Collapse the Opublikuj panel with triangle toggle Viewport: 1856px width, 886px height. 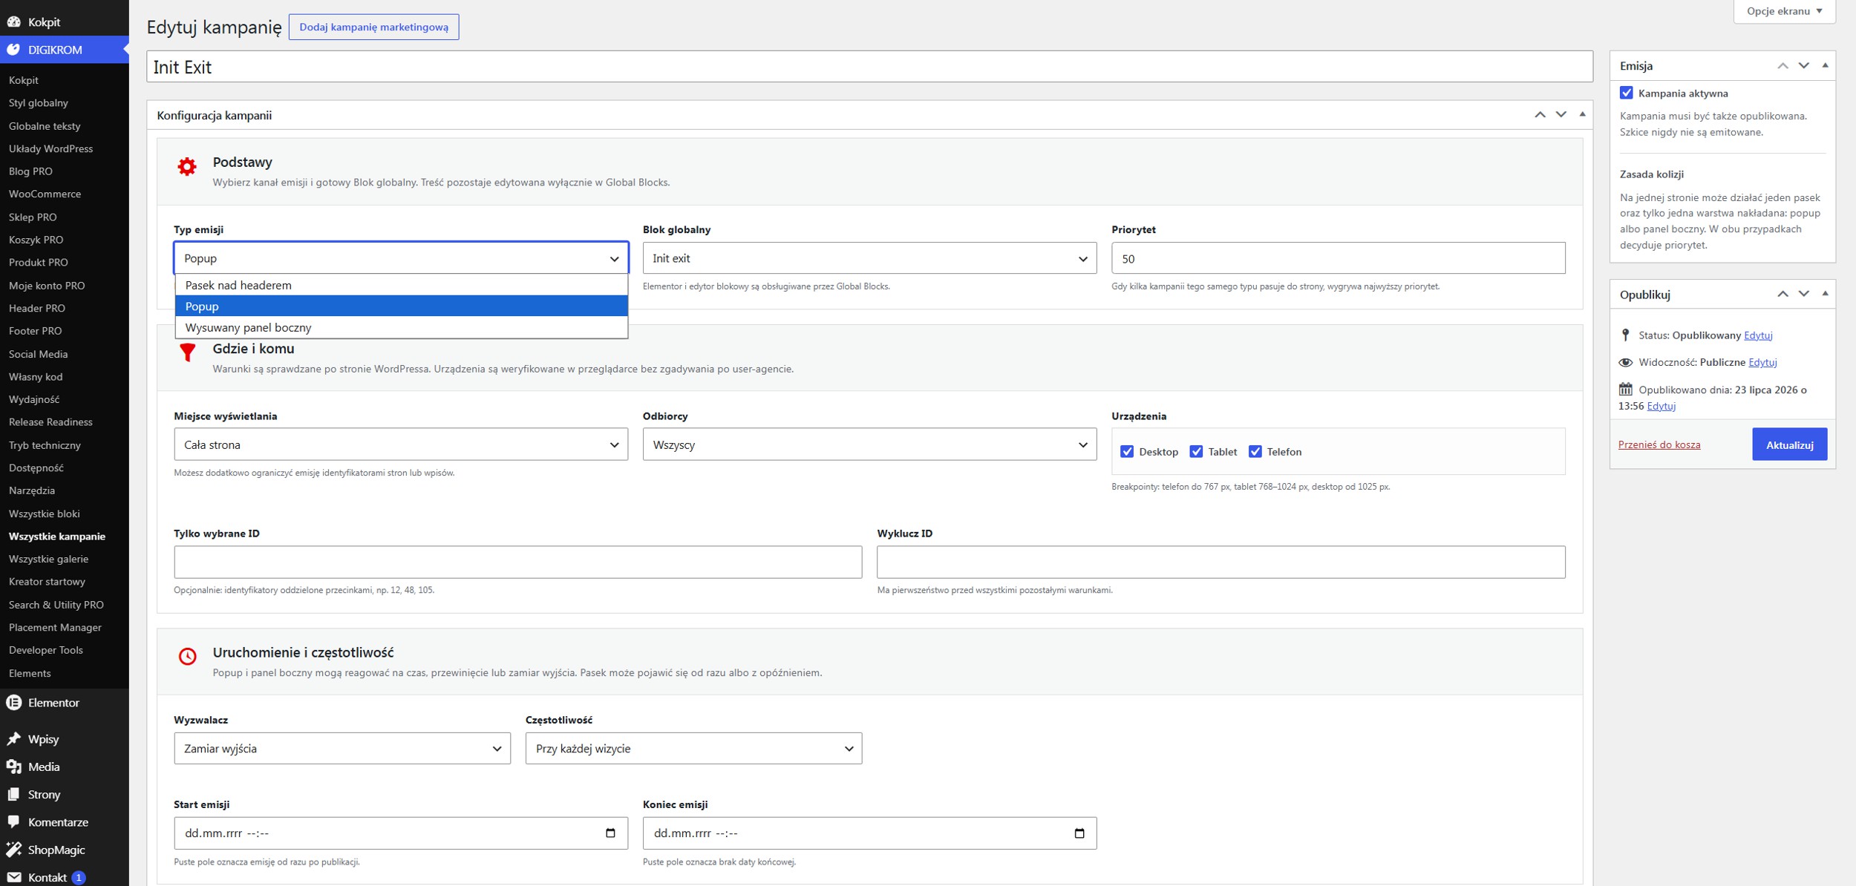1825,294
